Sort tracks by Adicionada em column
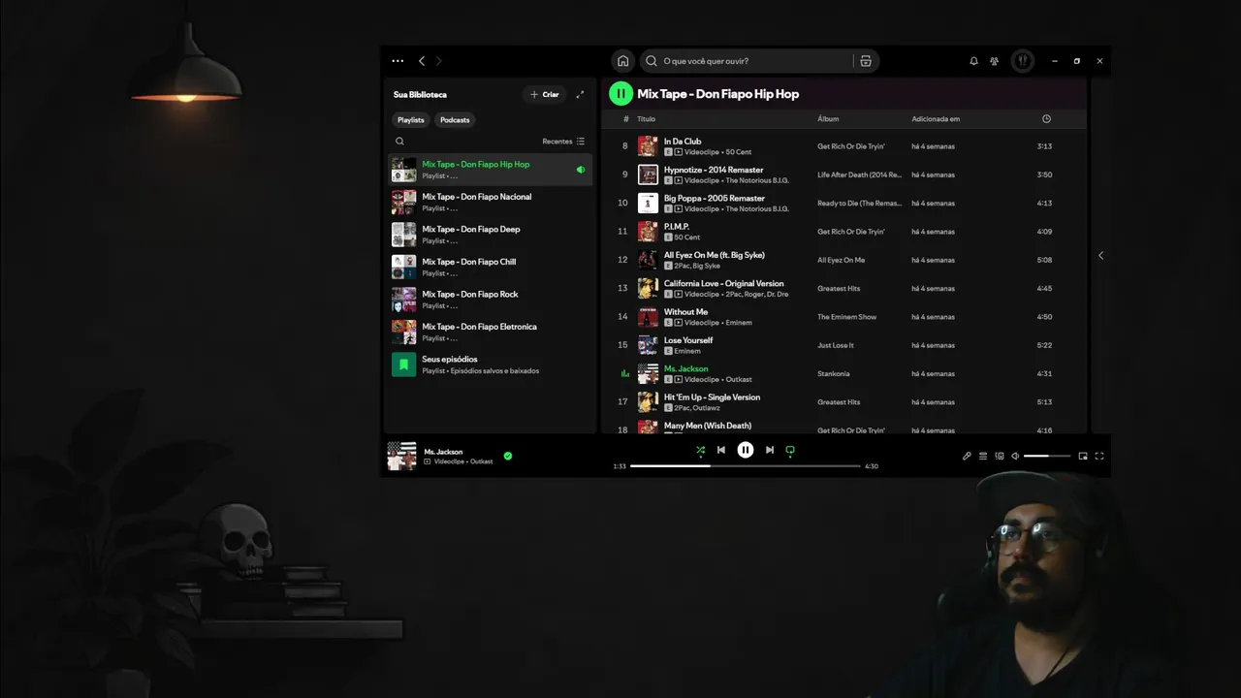Viewport: 1241px width, 698px height. 936,119
